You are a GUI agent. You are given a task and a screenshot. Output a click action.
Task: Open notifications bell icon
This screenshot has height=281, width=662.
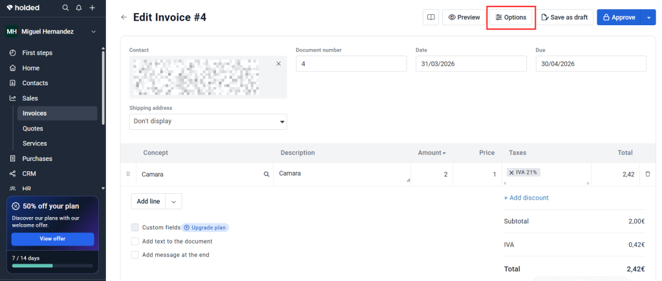point(78,8)
